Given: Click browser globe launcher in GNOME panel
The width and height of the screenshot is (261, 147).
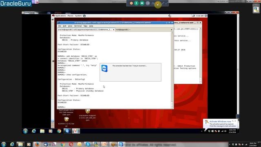Looking at the screenshot, I should coord(84,16).
